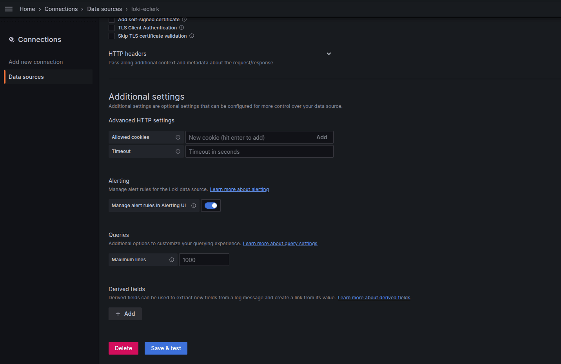Image resolution: width=561 pixels, height=364 pixels.
Task: Check the TLS Client Authentication option
Action: tap(112, 27)
